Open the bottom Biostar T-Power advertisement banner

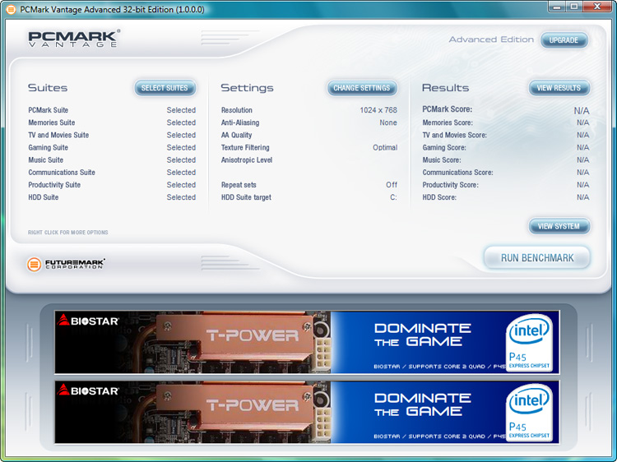[307, 412]
